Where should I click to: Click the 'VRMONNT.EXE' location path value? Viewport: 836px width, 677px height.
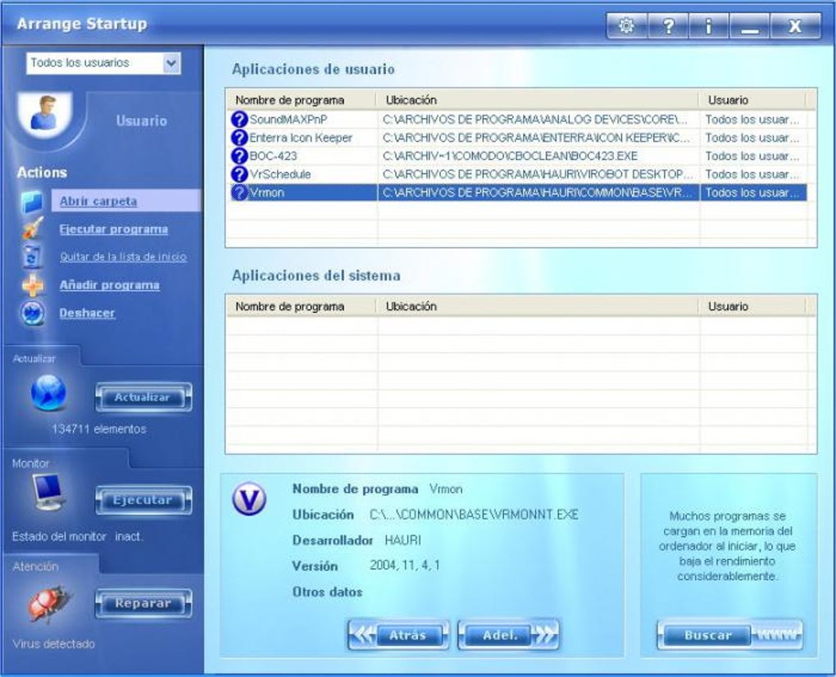click(474, 515)
